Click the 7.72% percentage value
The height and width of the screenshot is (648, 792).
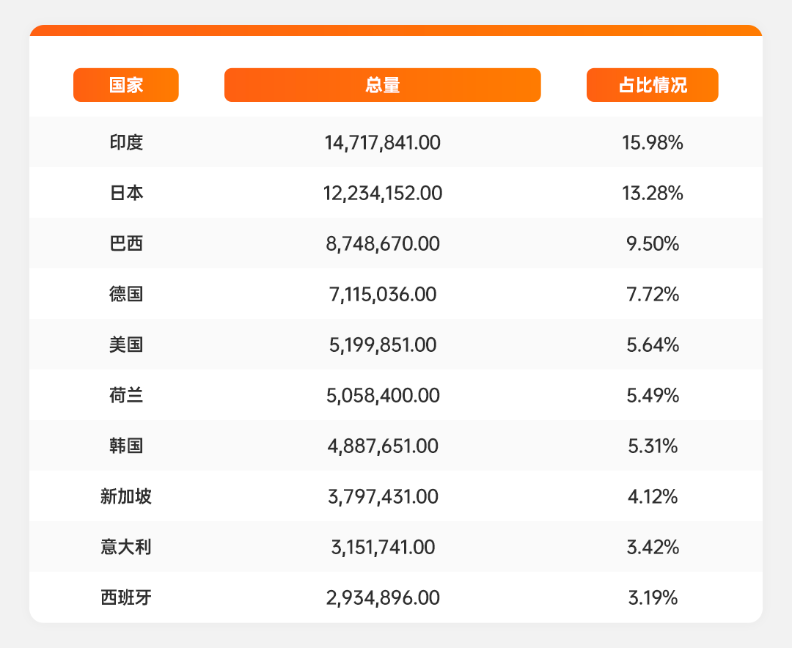(x=652, y=294)
